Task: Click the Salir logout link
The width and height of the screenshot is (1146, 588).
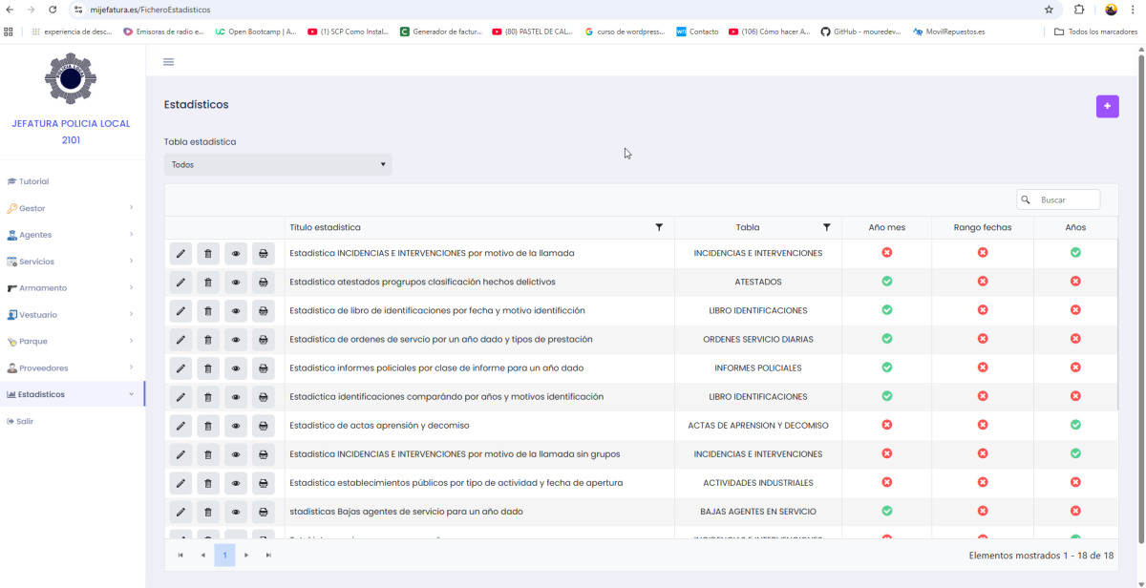Action: click(x=25, y=421)
